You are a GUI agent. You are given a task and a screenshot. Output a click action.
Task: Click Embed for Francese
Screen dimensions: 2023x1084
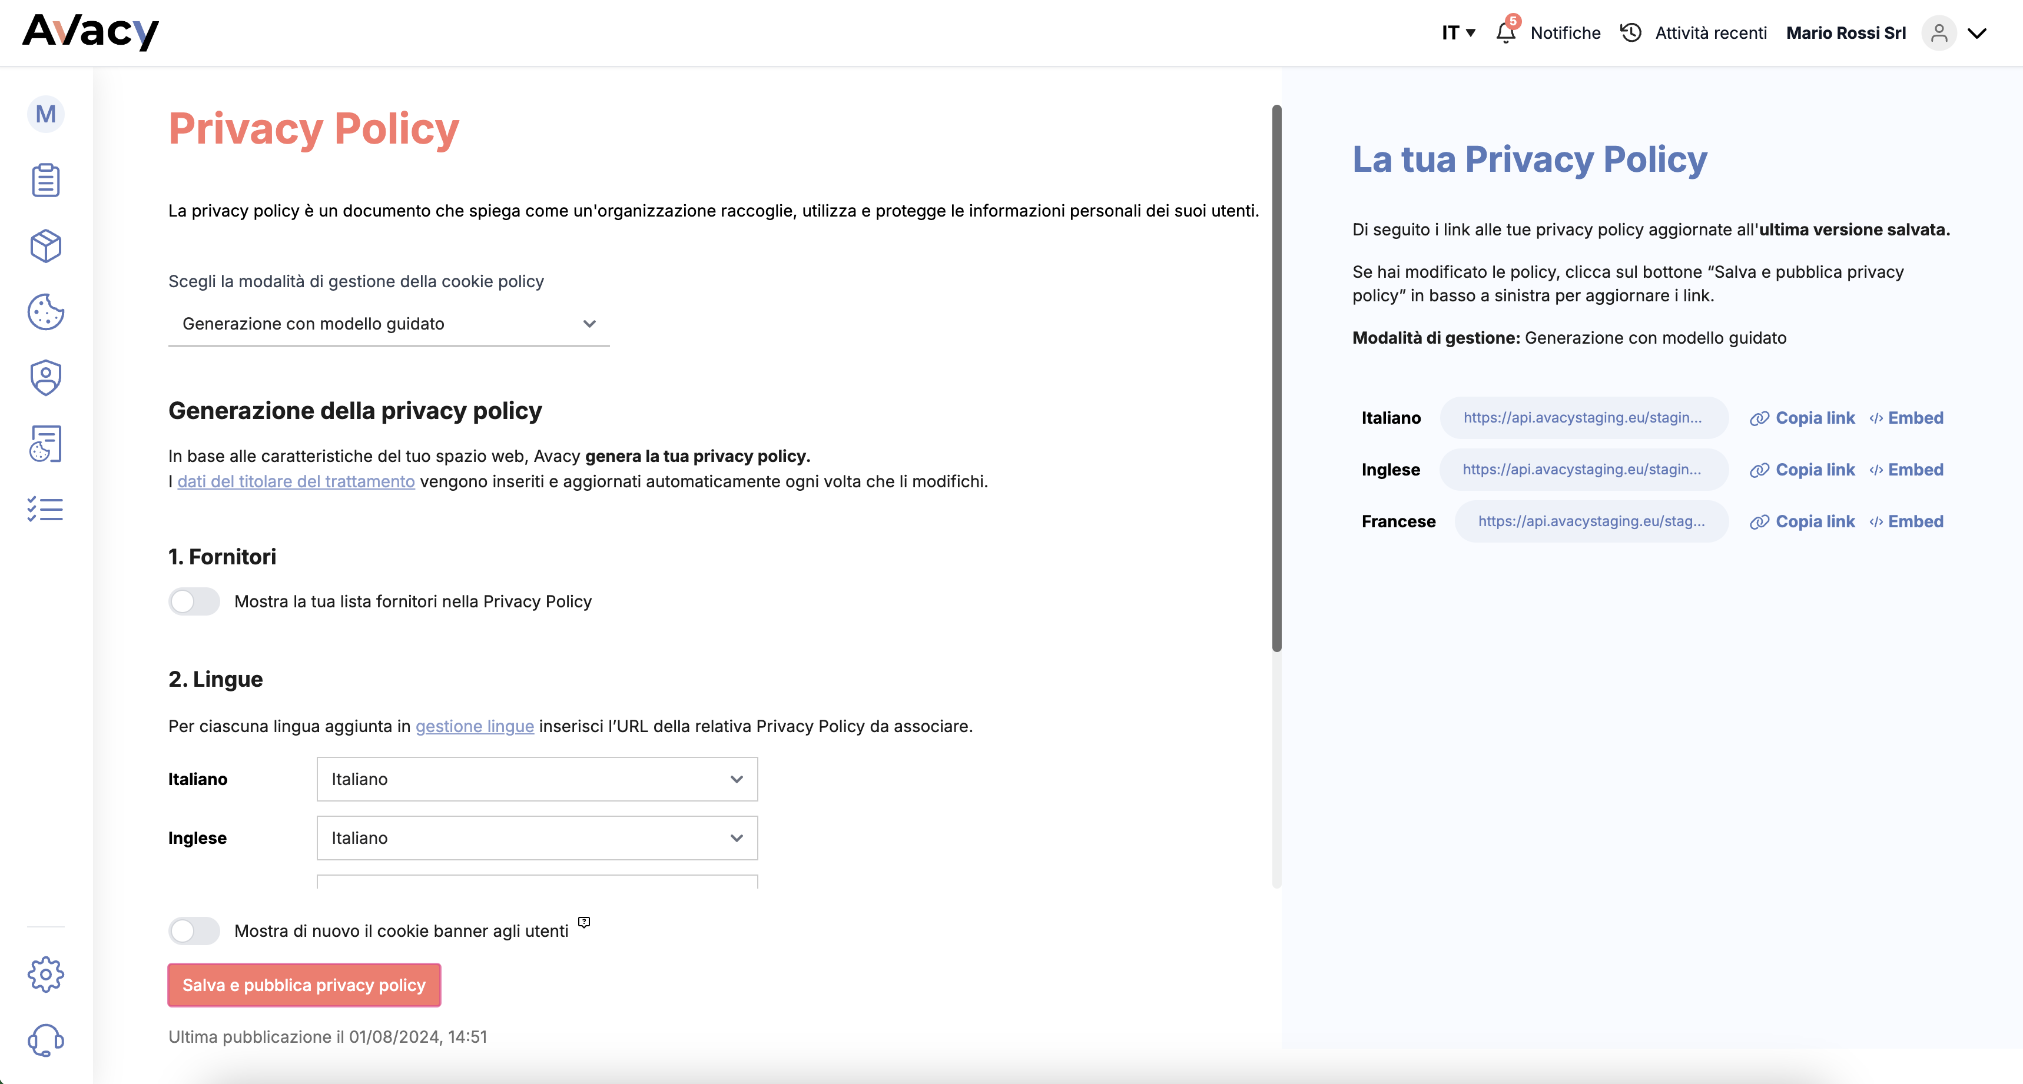pos(1915,522)
